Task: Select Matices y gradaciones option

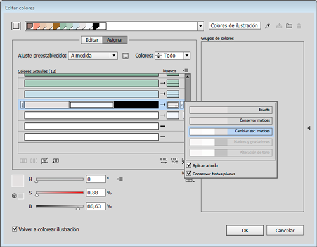Action: pyautogui.click(x=231, y=142)
